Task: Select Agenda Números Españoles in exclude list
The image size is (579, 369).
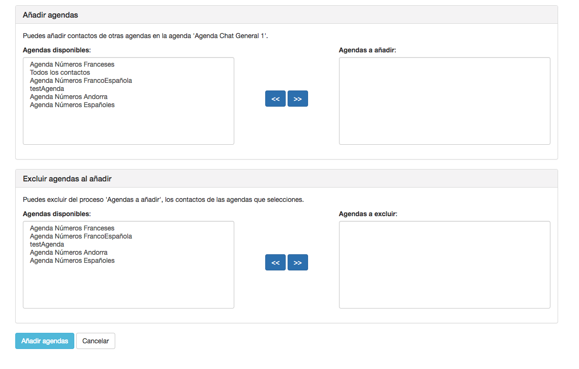Action: tap(72, 260)
